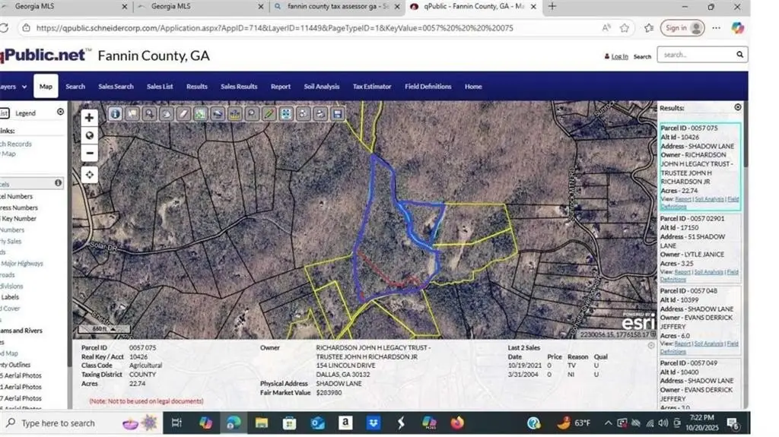
Task: Click the Log In link
Action: pyautogui.click(x=619, y=56)
